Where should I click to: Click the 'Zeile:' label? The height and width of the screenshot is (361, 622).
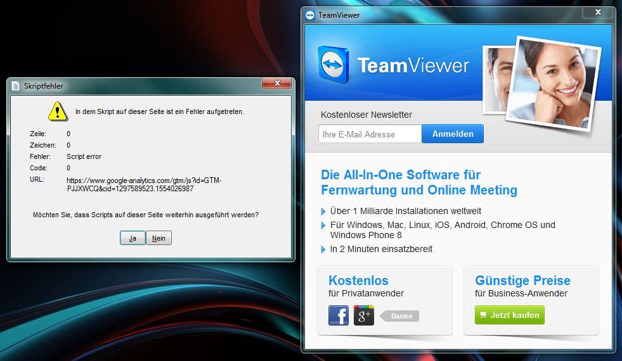pos(37,134)
